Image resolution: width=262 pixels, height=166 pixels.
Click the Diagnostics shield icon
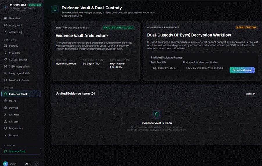point(6,128)
